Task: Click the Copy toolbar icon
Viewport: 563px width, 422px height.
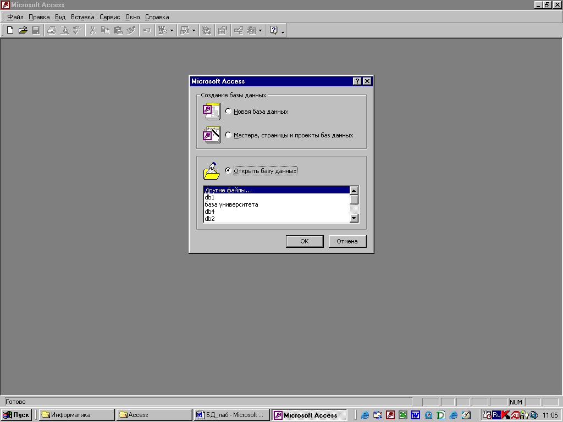Action: (105, 31)
